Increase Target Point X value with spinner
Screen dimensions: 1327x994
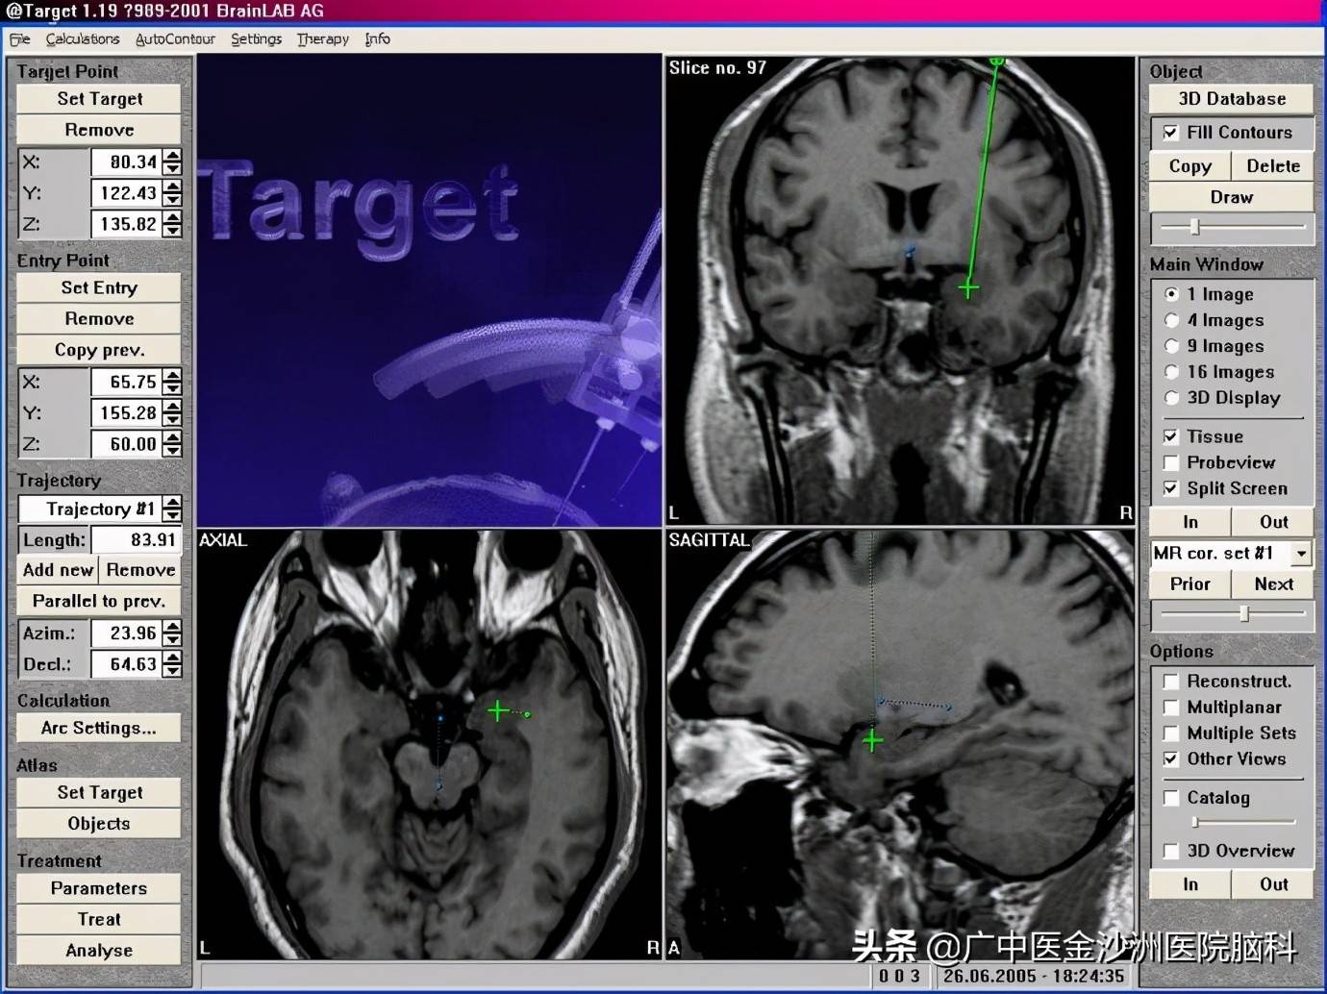(x=172, y=156)
